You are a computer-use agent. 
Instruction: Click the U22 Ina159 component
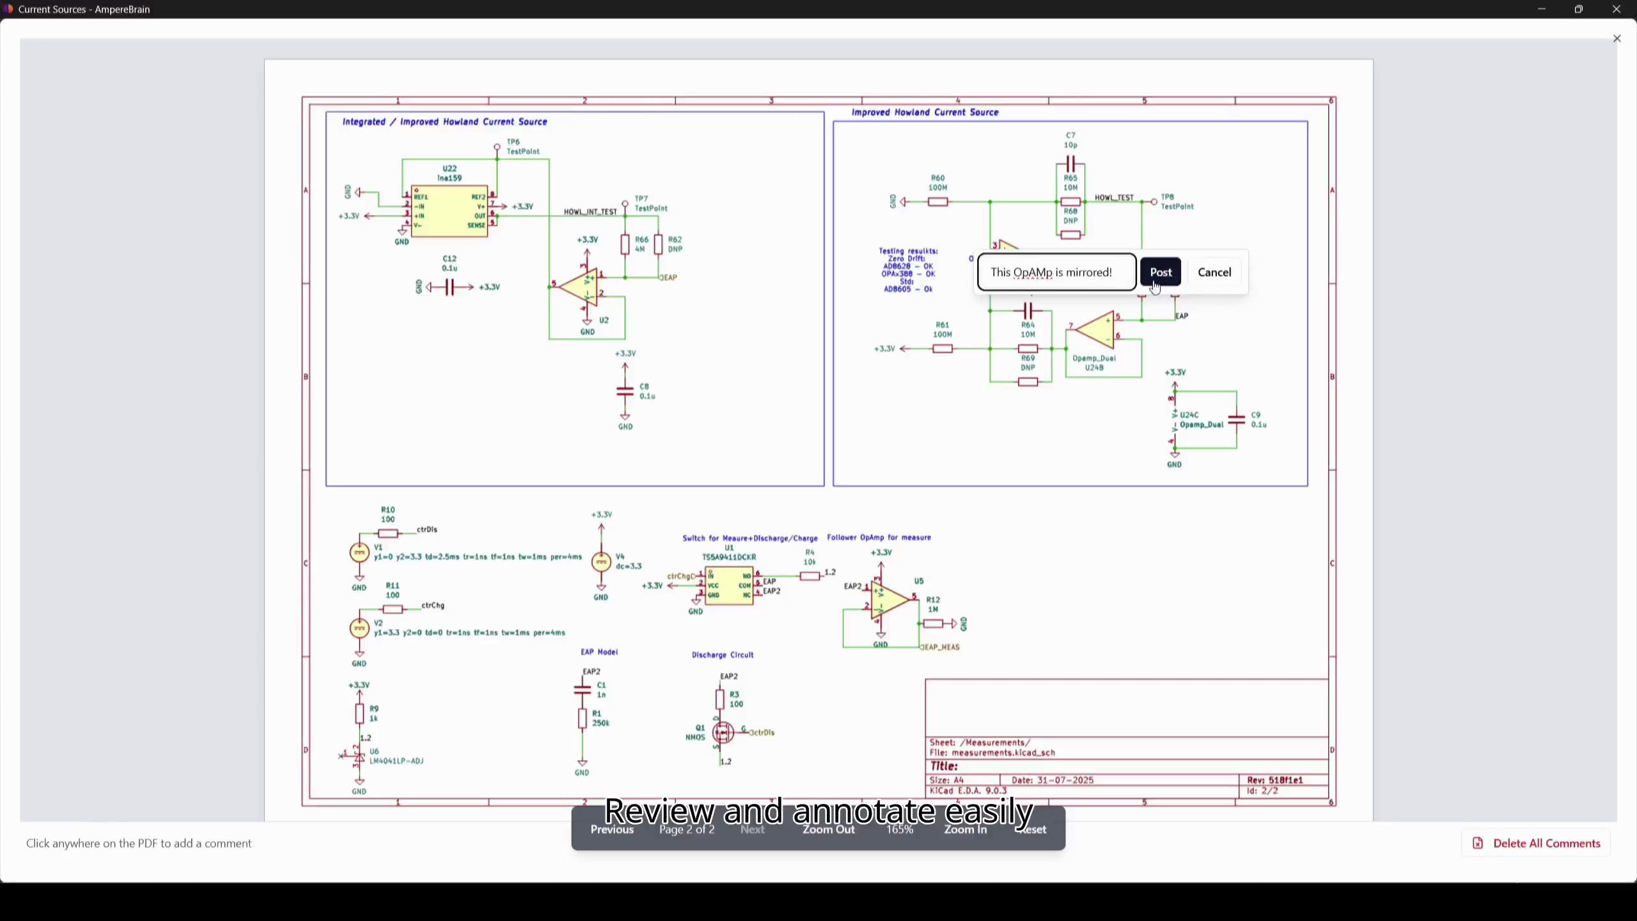pos(450,211)
